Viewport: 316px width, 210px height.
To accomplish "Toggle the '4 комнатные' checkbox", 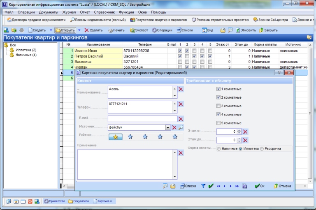I will coord(218,114).
